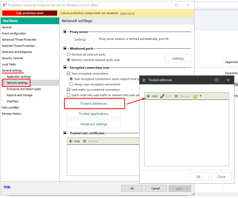Open Trusted applications button

coord(93,114)
